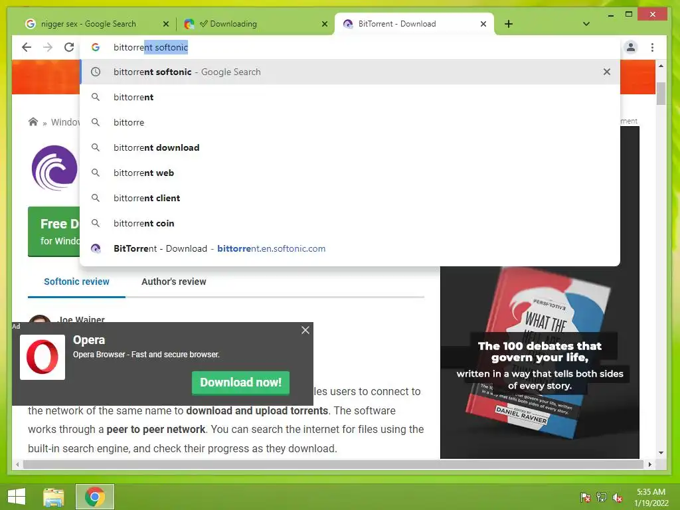Click the Windows breadcrumb link
Viewport: 680px width, 510px height.
click(65, 122)
